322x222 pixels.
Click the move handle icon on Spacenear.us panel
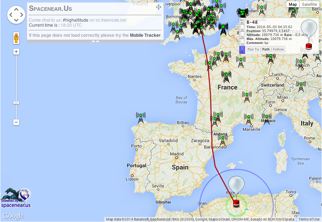[x=158, y=7]
